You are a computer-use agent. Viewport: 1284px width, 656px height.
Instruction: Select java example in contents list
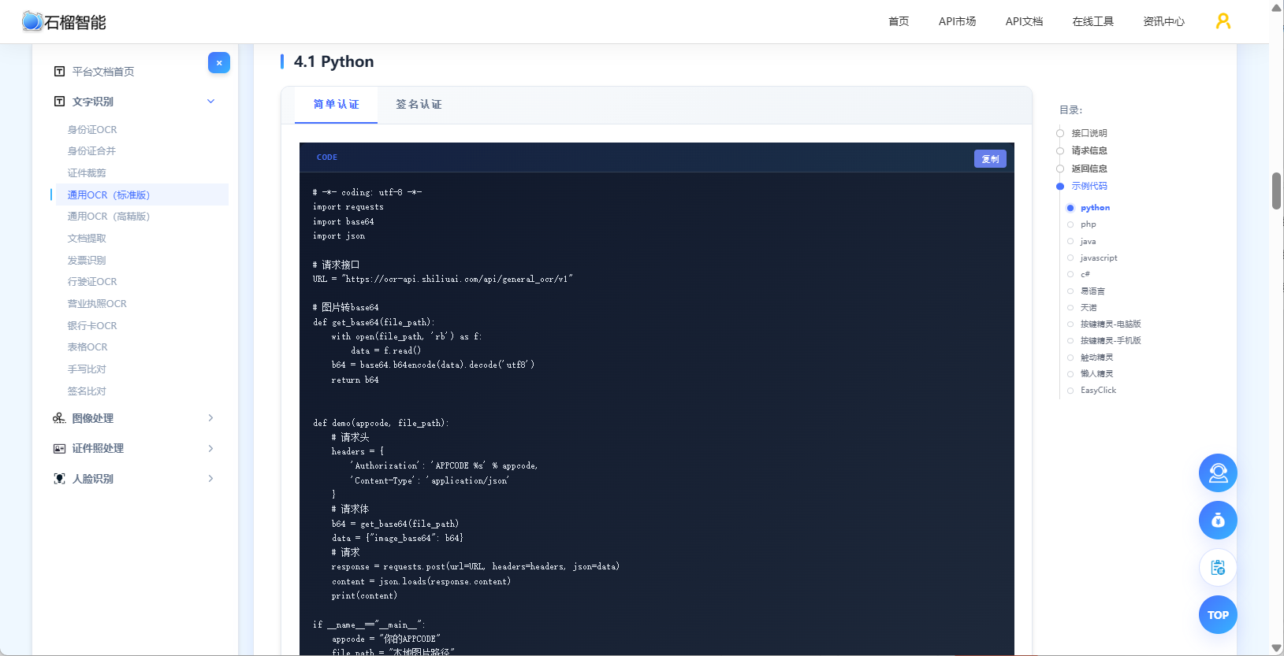point(1088,242)
